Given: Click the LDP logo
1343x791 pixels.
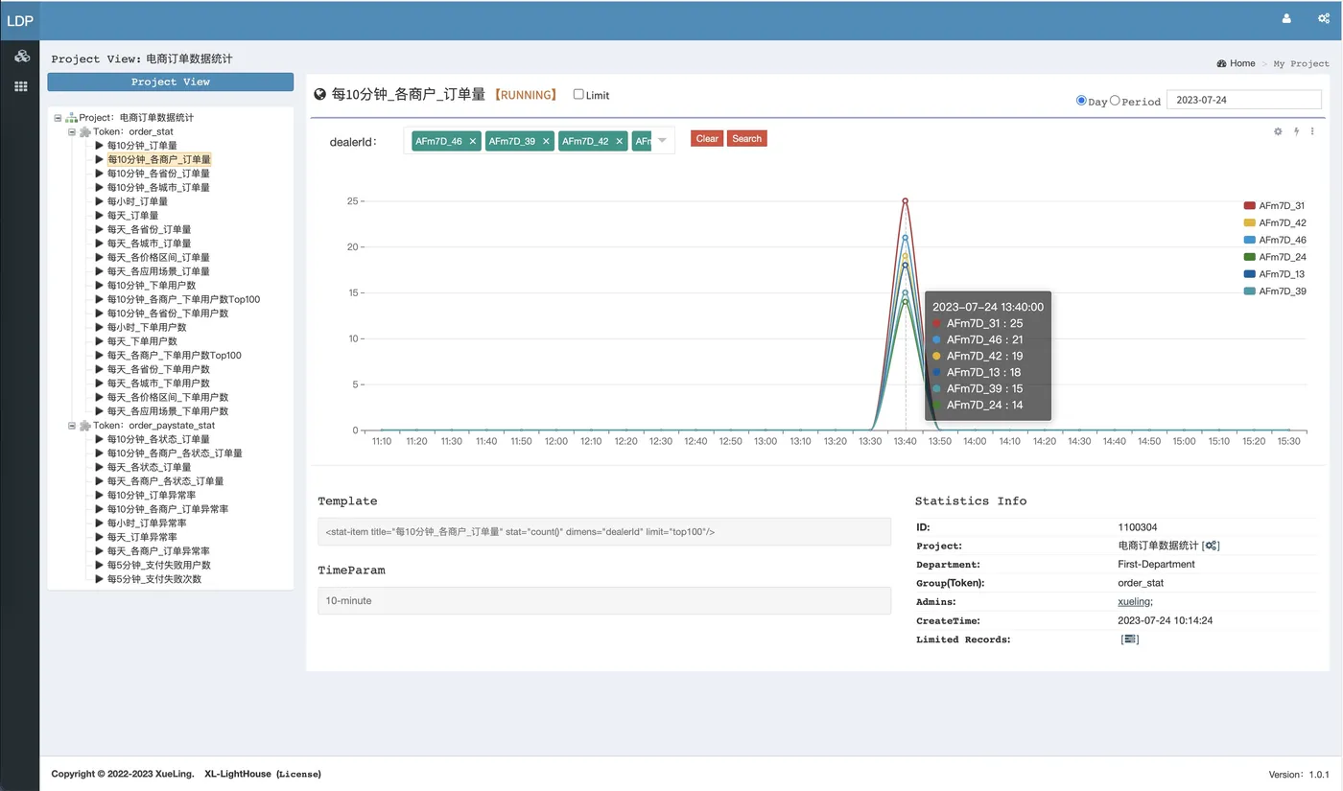Looking at the screenshot, I should pos(19,20).
